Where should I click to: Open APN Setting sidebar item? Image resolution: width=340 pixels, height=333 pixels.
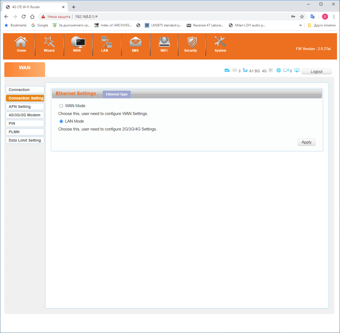(25, 107)
